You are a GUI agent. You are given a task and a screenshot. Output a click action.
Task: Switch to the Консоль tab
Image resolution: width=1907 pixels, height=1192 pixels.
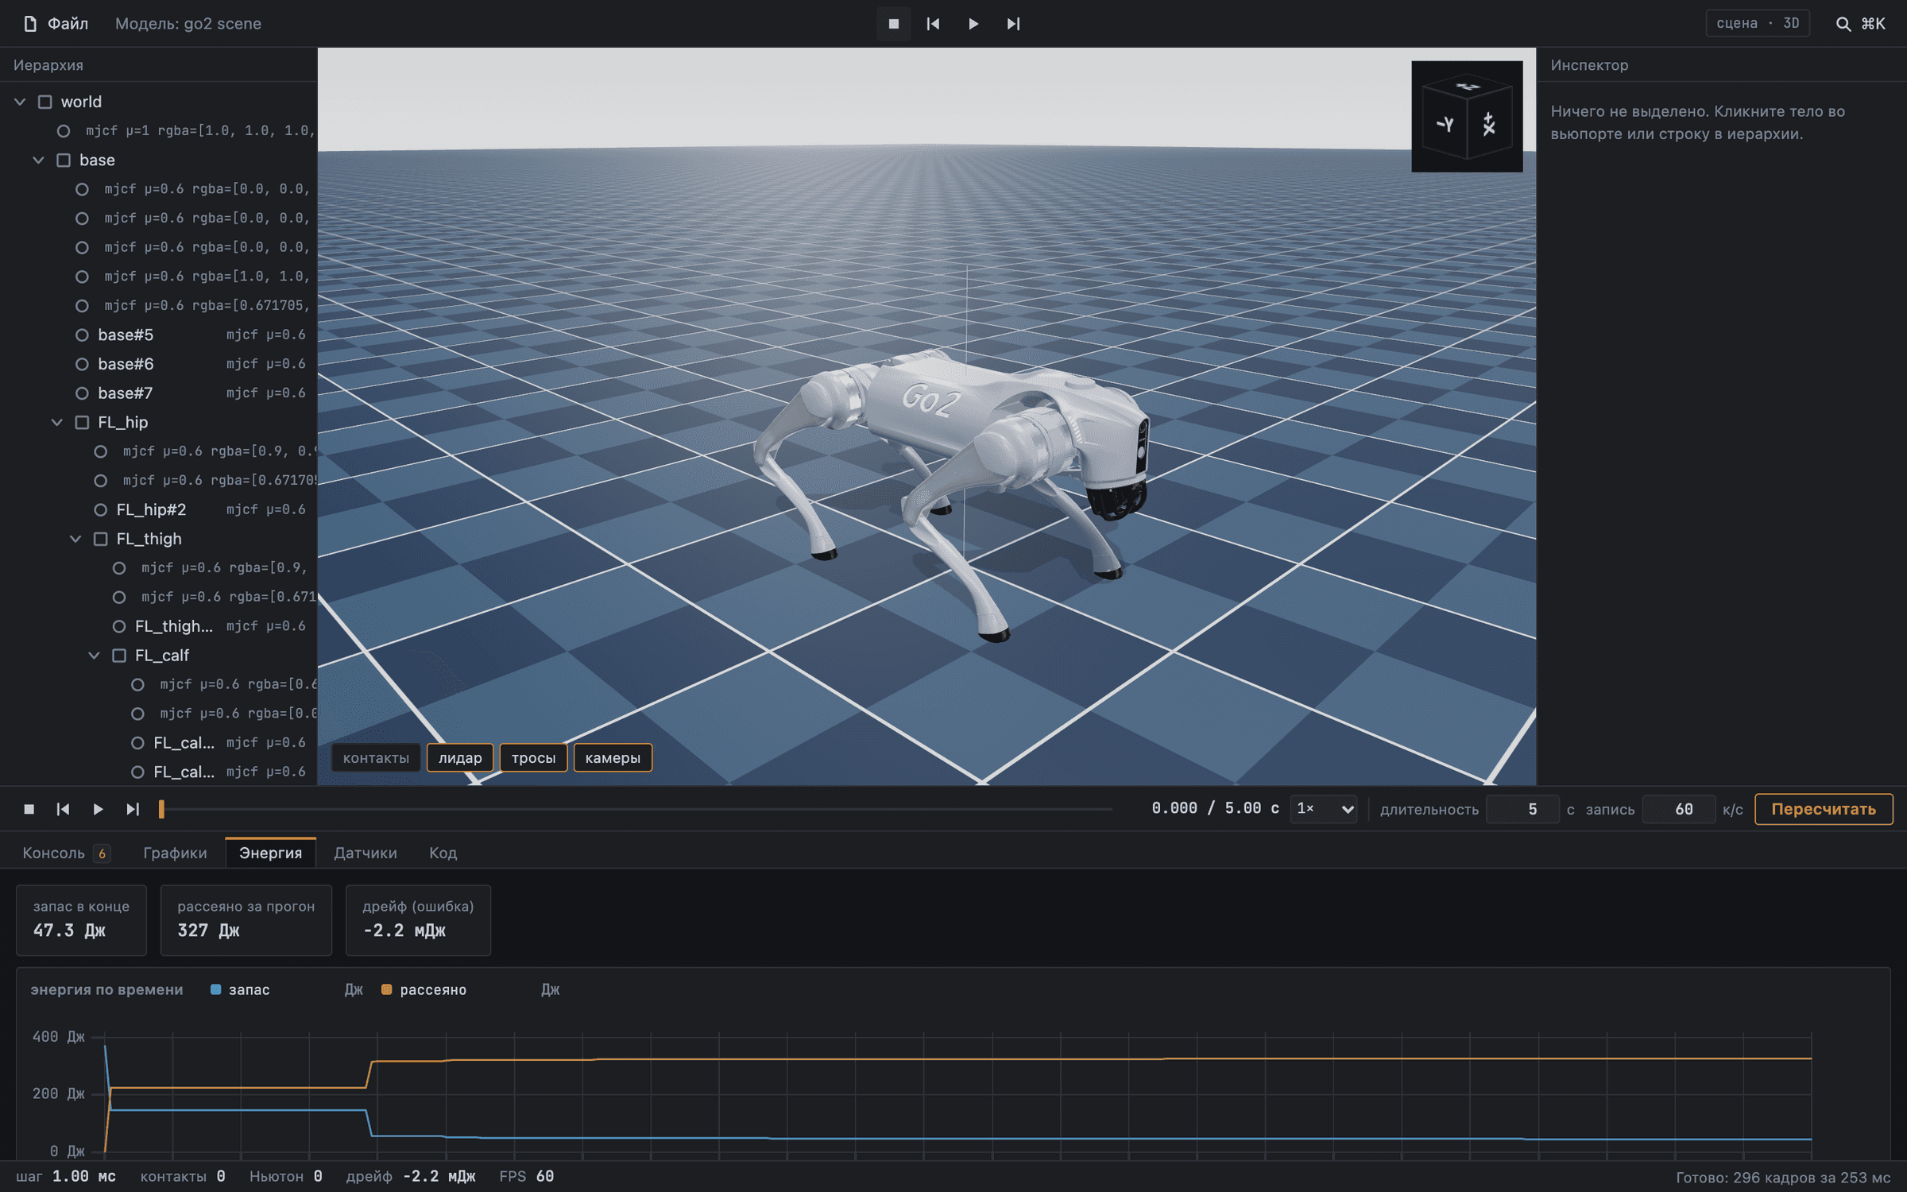pos(65,853)
